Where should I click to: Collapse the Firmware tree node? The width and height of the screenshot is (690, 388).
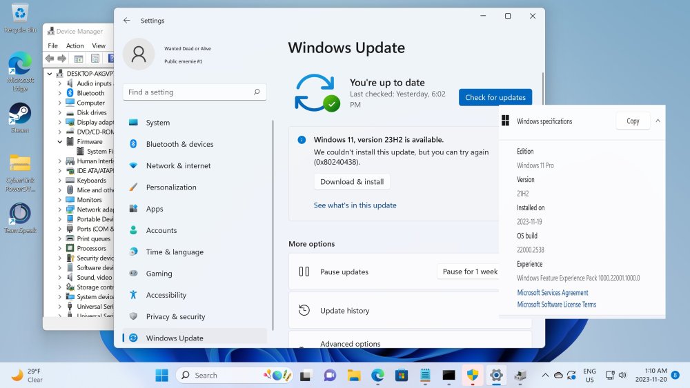pos(61,141)
